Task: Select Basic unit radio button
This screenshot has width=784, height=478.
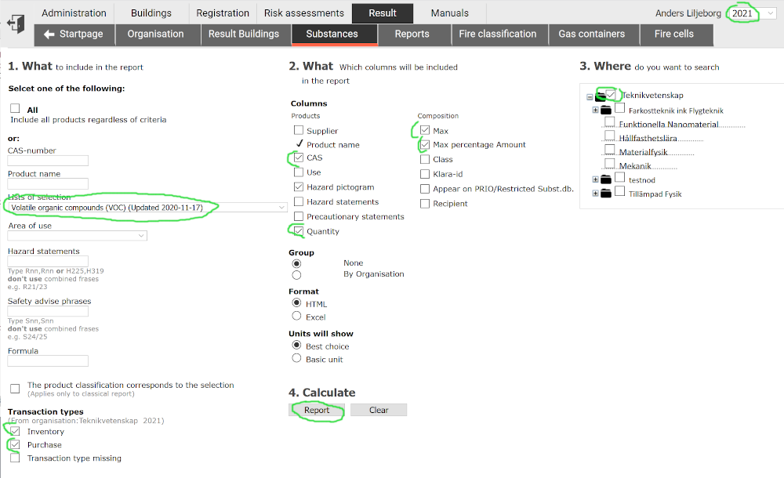Action: (x=296, y=358)
